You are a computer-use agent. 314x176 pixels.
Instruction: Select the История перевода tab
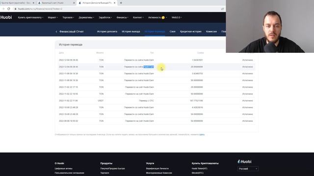point(155,31)
